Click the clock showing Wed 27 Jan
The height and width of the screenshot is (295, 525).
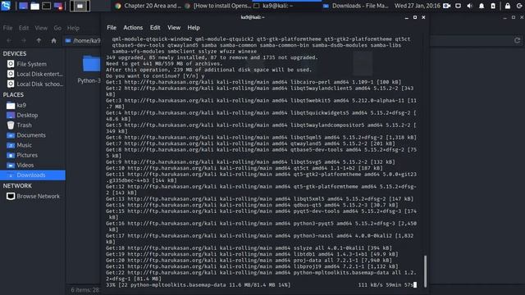[x=418, y=6]
